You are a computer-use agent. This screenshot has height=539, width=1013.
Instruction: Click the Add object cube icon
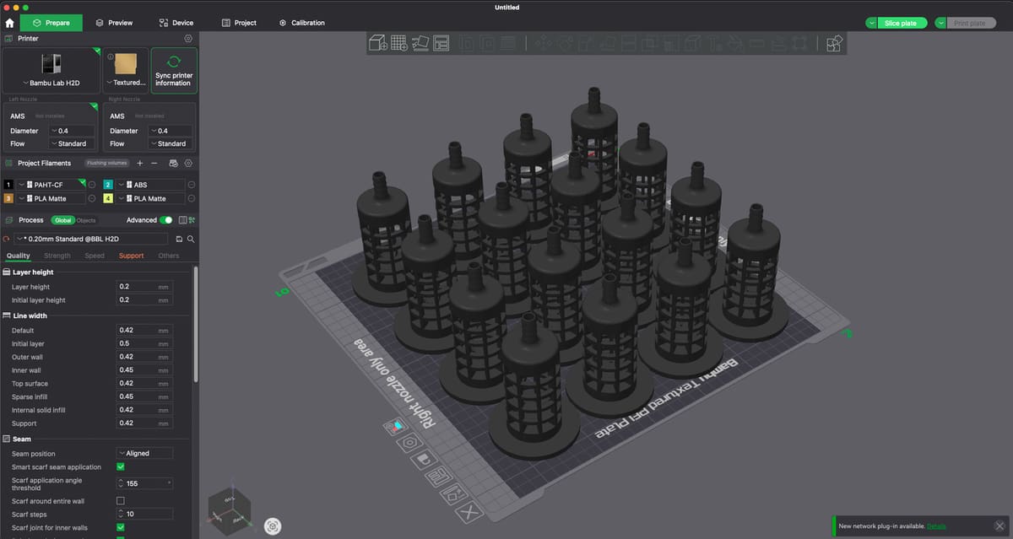point(377,42)
